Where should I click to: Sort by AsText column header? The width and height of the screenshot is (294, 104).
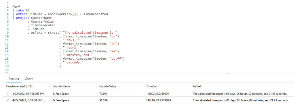pos(197,86)
